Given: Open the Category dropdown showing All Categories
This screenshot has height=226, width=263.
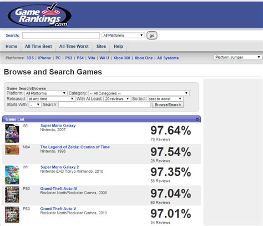Looking at the screenshot, I should 139,93.
